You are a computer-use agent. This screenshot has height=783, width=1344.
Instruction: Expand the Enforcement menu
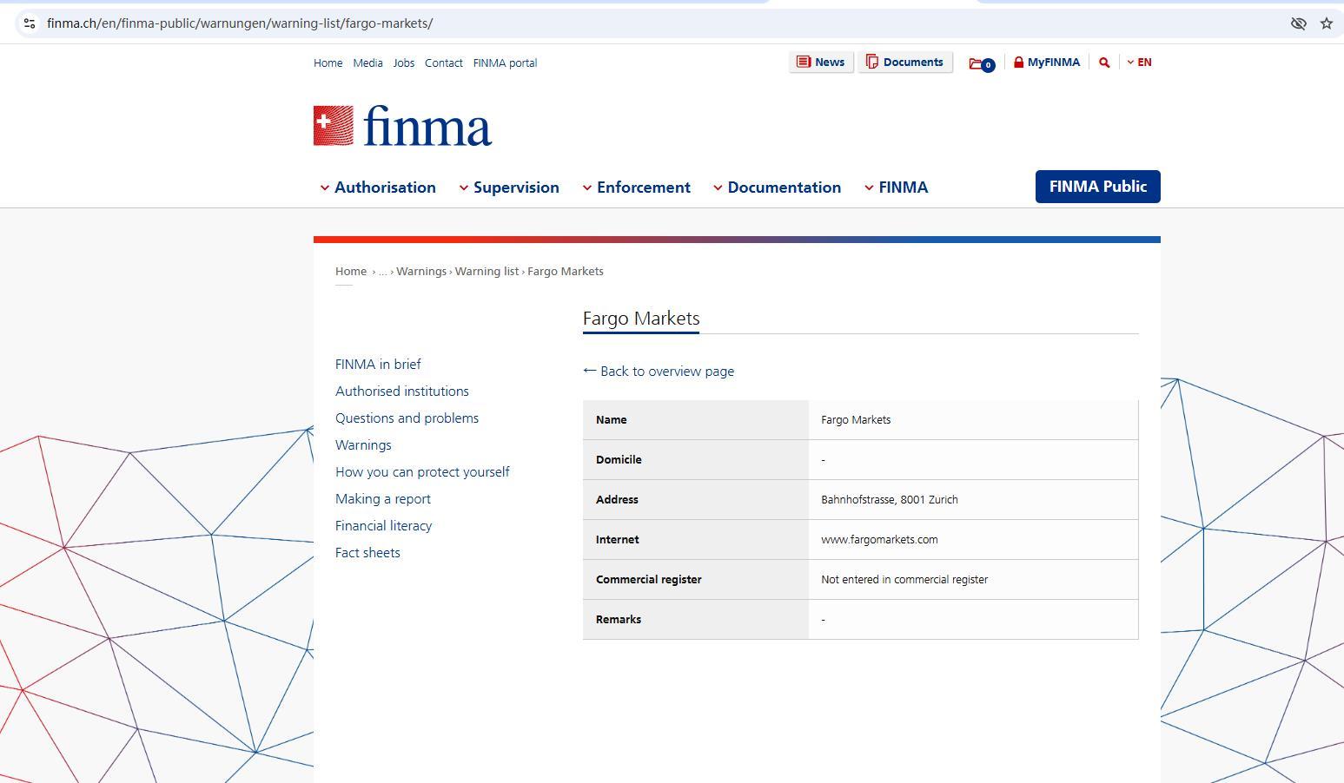[x=637, y=188]
